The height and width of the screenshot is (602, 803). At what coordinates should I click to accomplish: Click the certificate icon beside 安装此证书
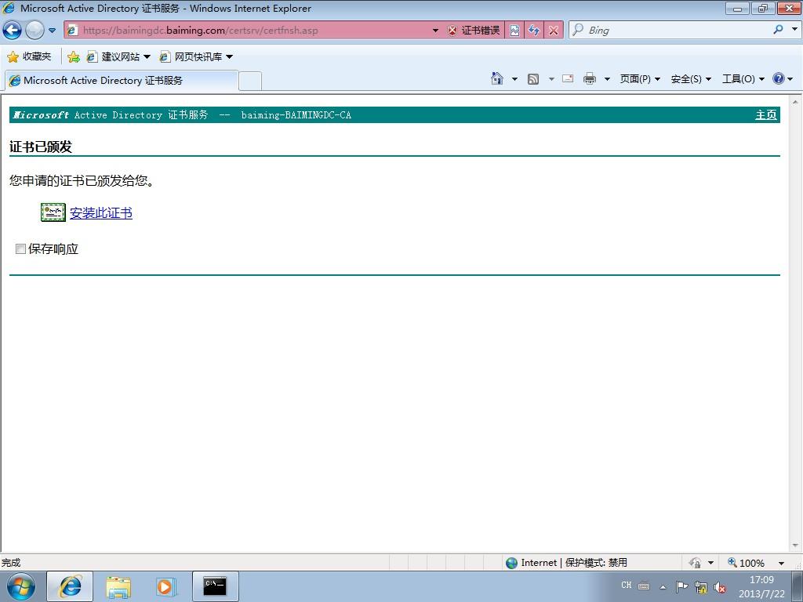click(53, 212)
